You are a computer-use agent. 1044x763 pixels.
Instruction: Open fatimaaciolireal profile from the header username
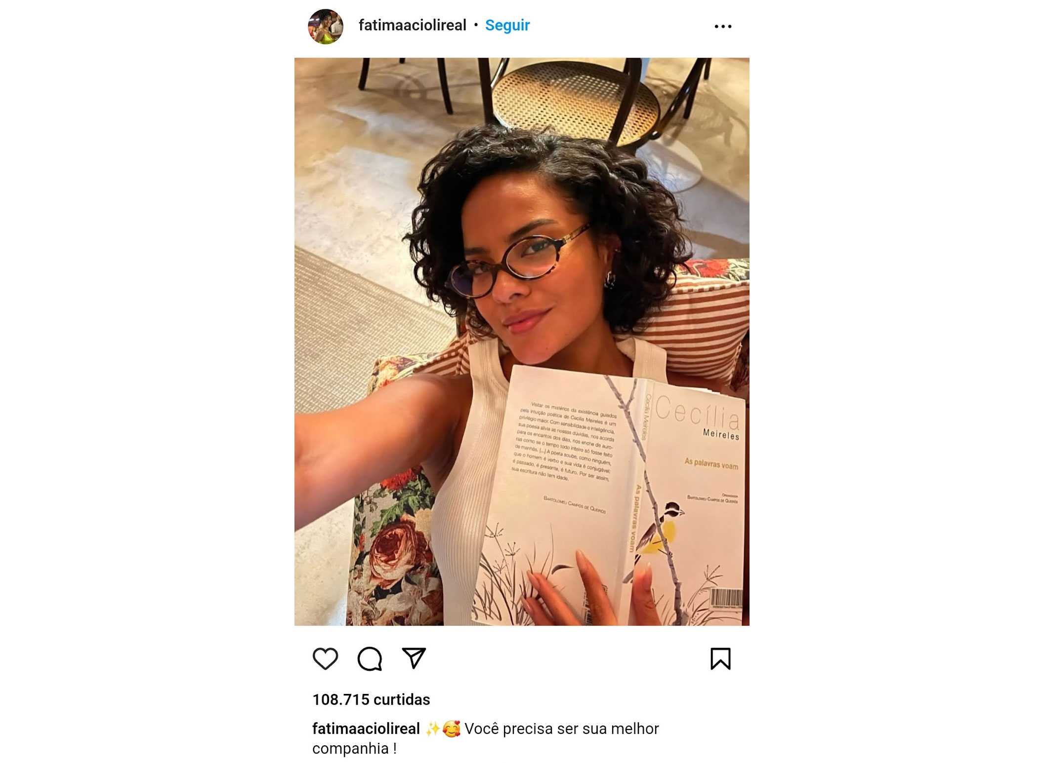[x=412, y=25]
